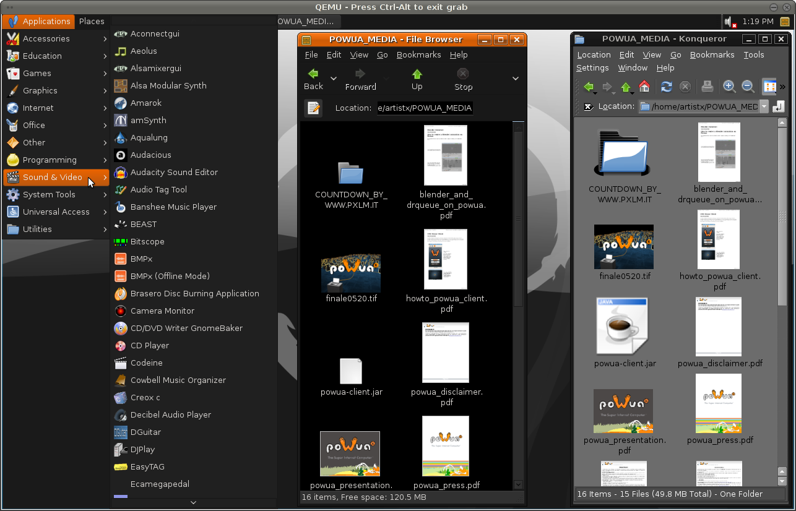
Task: Select finale0520.tif in File Browser
Action: [x=351, y=277]
